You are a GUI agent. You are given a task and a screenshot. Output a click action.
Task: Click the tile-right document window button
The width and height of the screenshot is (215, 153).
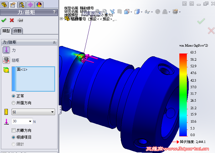pos(192,3)
